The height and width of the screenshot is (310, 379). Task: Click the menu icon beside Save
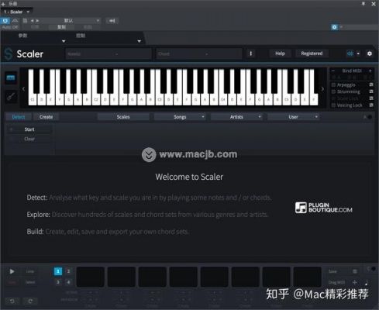point(355,271)
